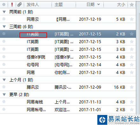
Task: Click the 日期 sort direction arrow
Action: pos(99,4)
